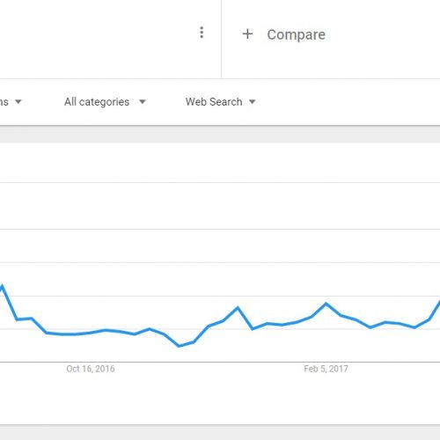Open the Web Search type dropdown
This screenshot has height=440, width=440.
pos(221,102)
